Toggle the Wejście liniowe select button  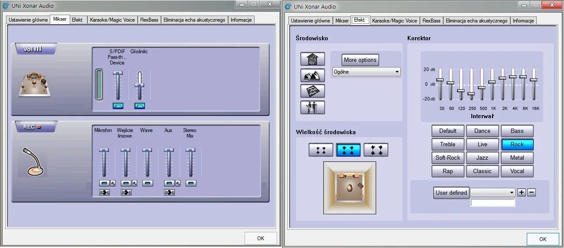point(126,183)
